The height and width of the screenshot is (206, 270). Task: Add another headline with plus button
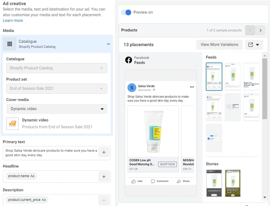104,177
